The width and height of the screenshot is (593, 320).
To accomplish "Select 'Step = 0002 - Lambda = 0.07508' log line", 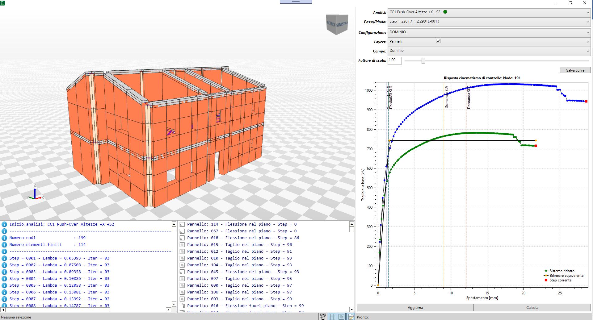I will 59,265.
